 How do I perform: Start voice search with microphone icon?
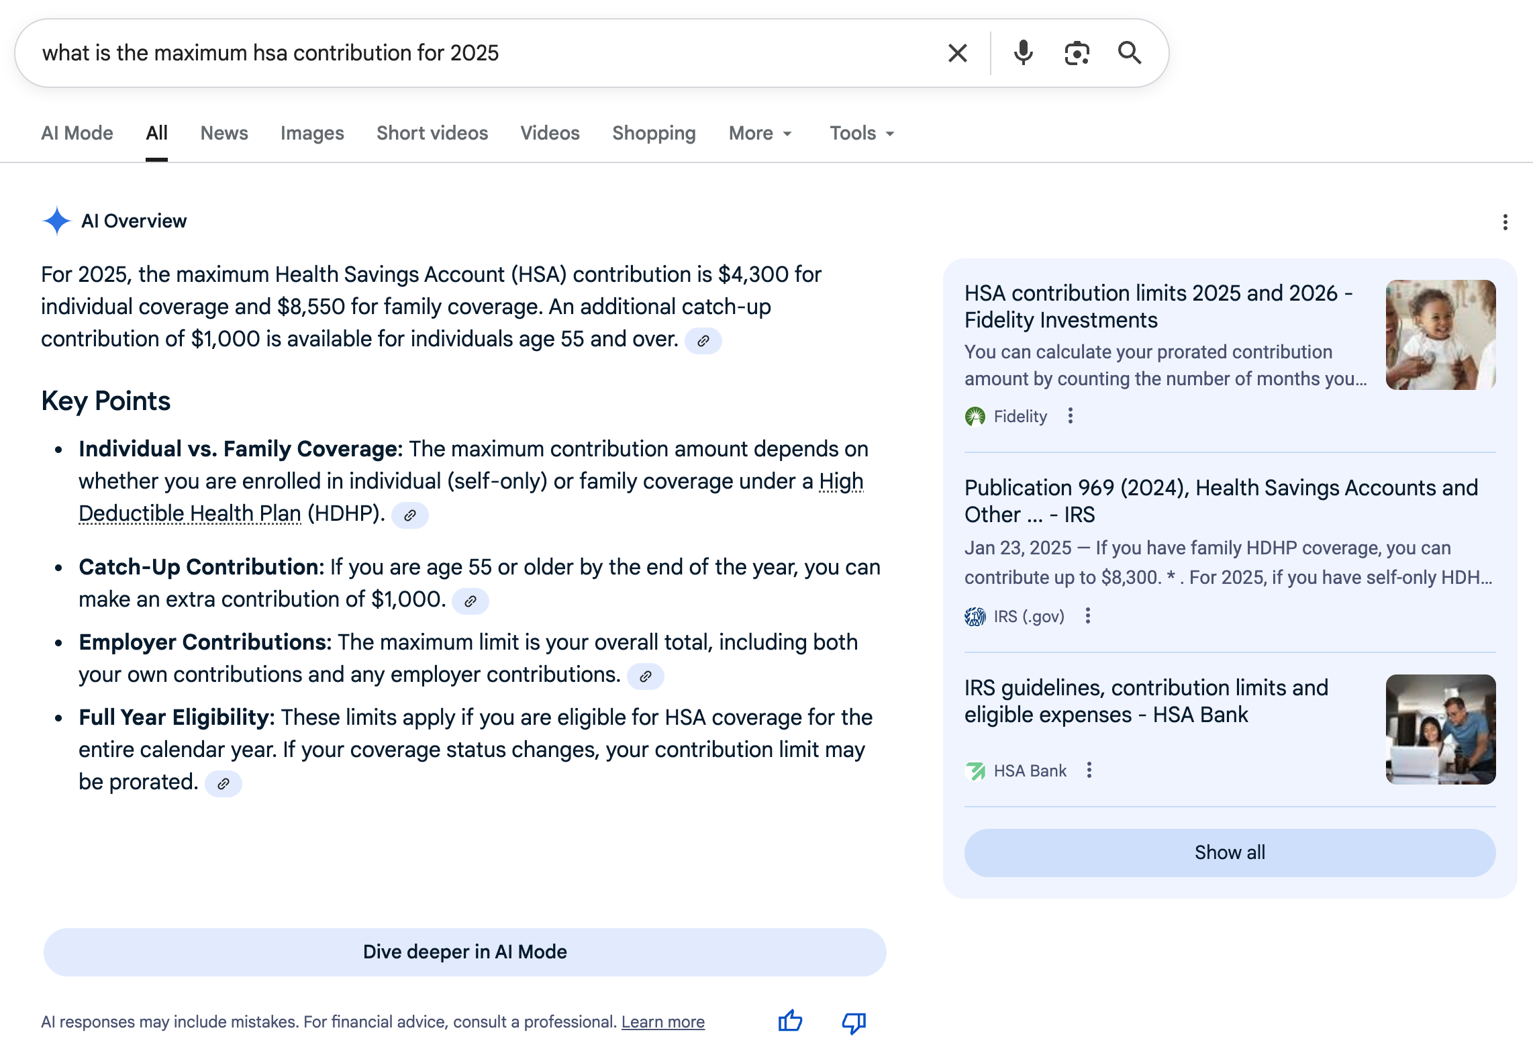(x=1023, y=53)
